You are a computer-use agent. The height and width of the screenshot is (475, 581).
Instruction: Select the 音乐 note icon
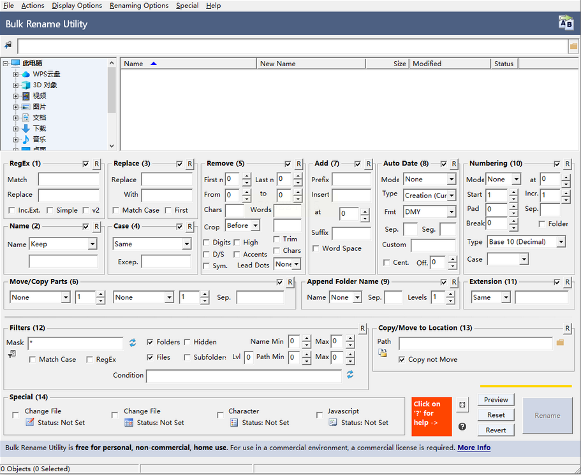tap(26, 139)
